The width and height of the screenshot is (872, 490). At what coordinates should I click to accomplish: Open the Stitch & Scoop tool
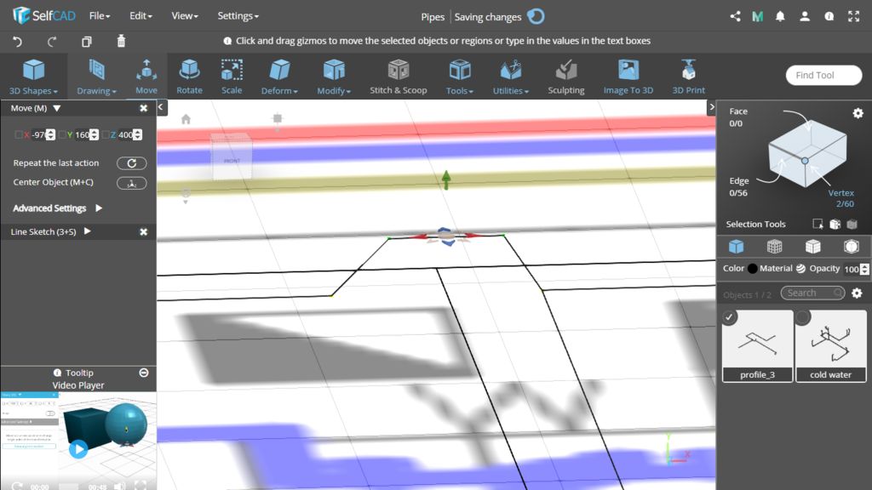(398, 77)
